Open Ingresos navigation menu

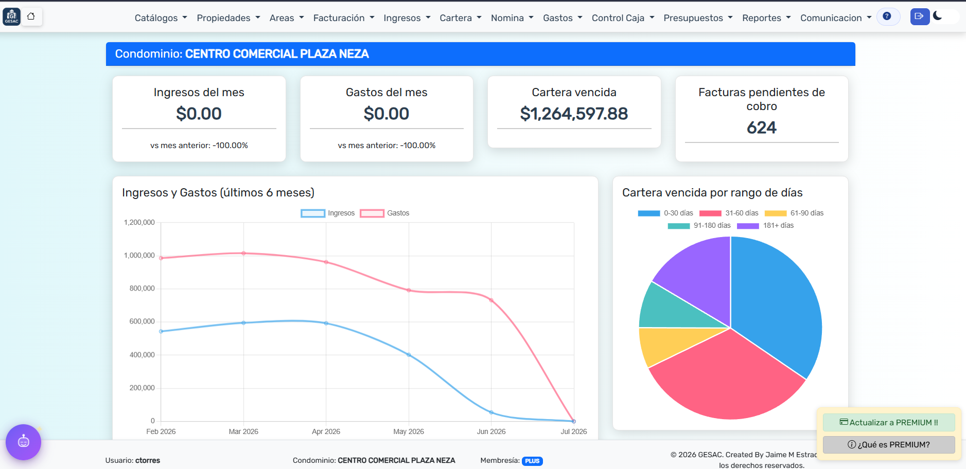tap(407, 18)
